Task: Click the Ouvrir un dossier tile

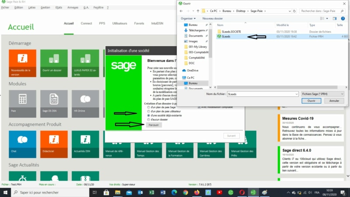Action: pos(54,63)
